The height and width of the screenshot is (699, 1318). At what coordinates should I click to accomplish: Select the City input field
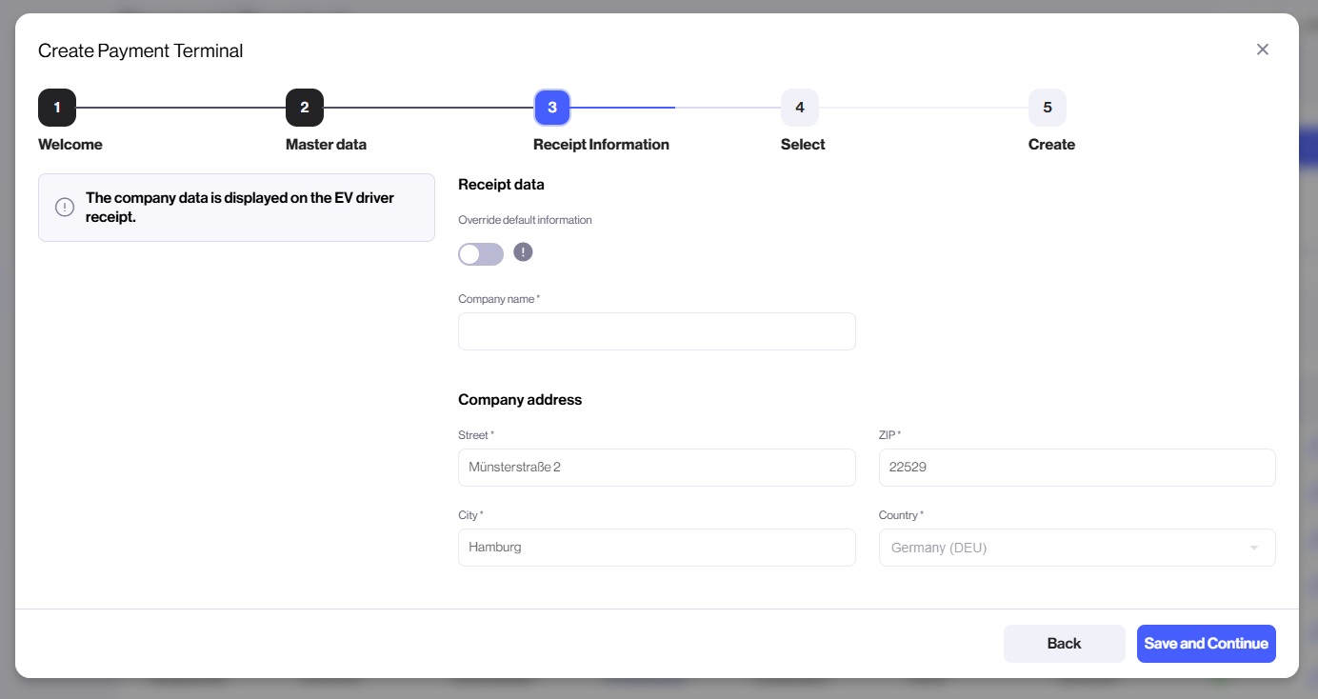(x=656, y=548)
